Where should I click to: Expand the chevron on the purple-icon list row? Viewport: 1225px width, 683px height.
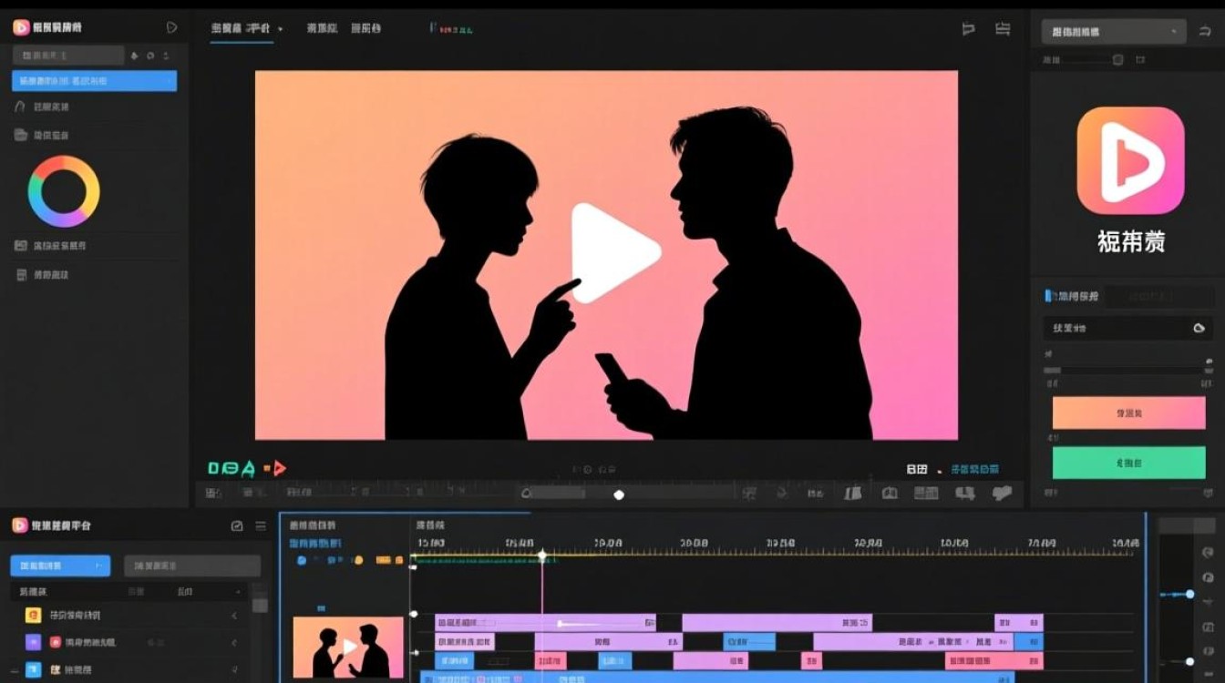(234, 642)
